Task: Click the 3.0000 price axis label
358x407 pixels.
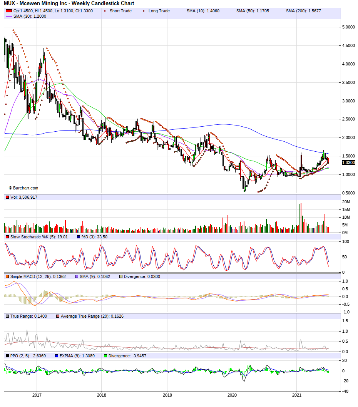Action: [x=348, y=101]
